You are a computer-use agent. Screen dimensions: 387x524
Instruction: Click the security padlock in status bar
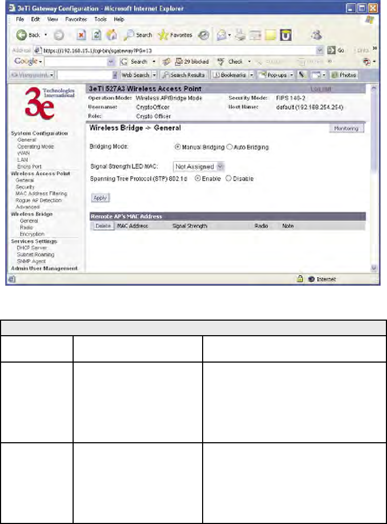tap(300, 279)
